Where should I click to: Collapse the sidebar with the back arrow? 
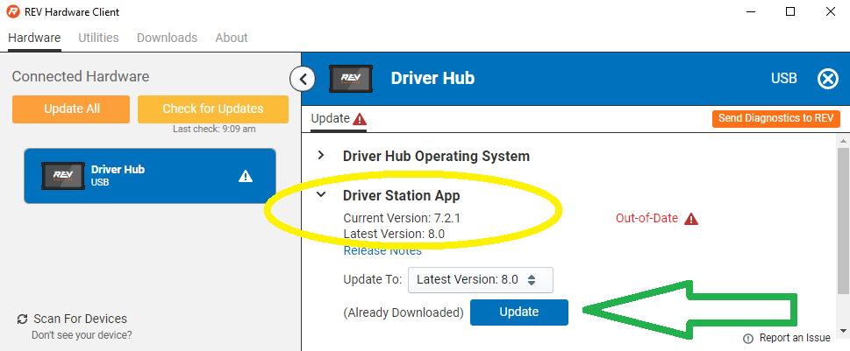302,79
